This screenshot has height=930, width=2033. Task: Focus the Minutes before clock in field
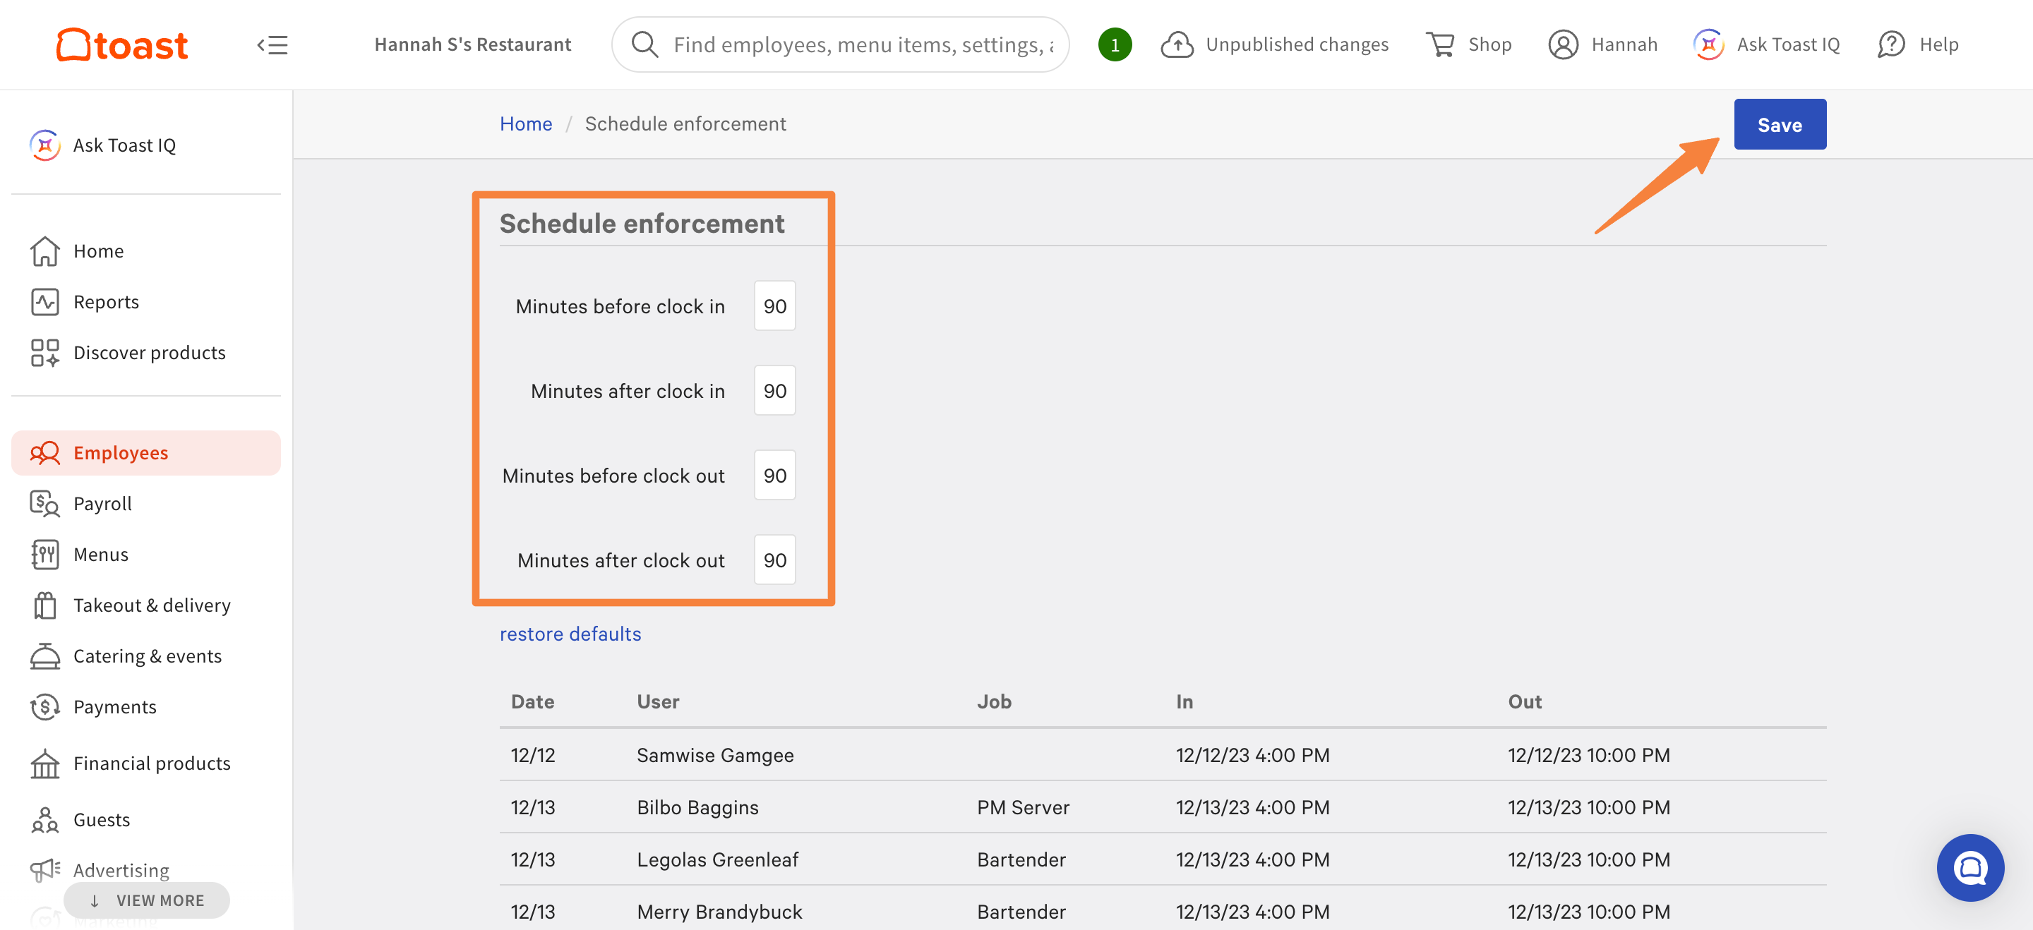pyautogui.click(x=774, y=306)
